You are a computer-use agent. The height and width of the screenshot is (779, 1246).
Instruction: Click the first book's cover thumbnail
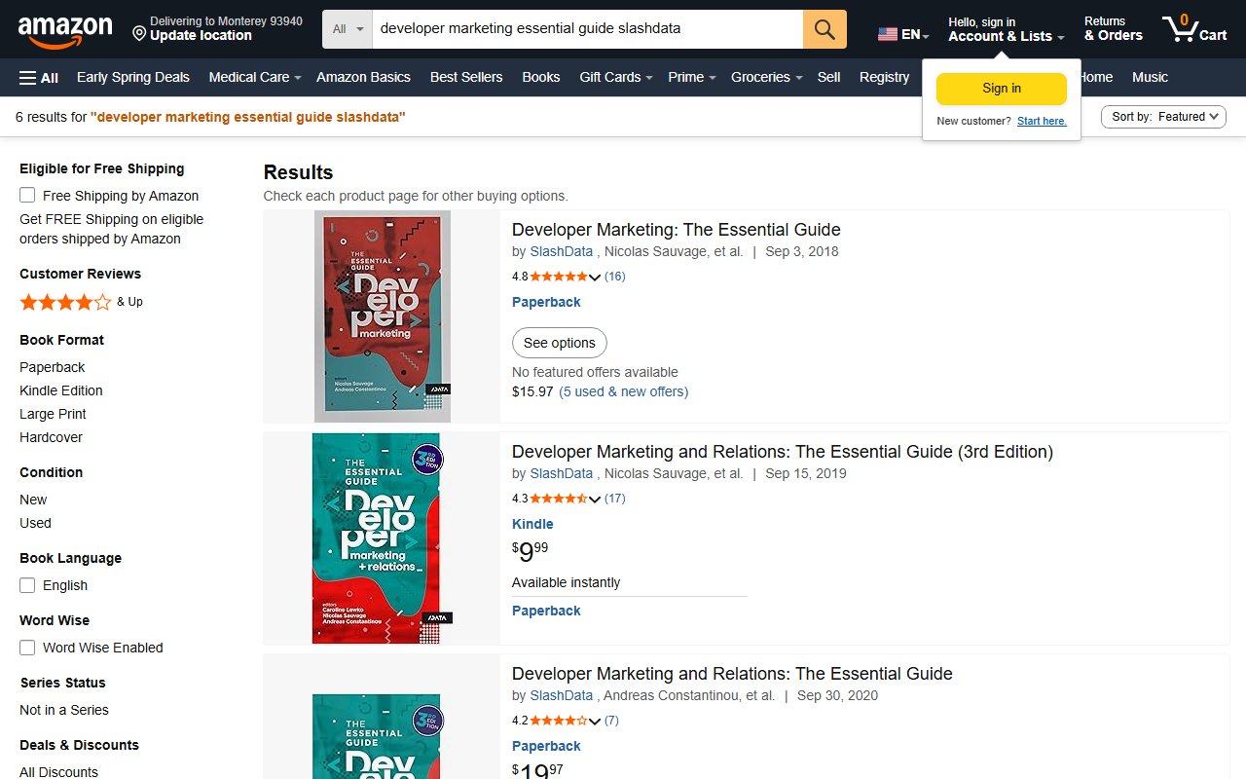(383, 315)
